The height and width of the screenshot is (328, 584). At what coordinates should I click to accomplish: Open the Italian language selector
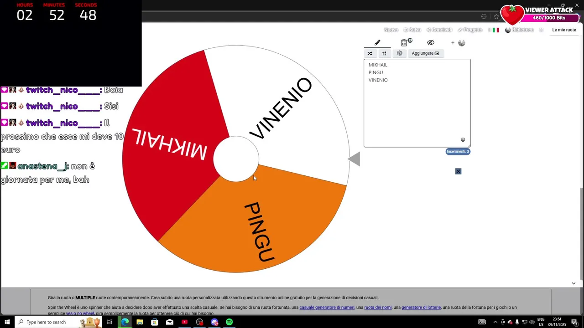[494, 30]
